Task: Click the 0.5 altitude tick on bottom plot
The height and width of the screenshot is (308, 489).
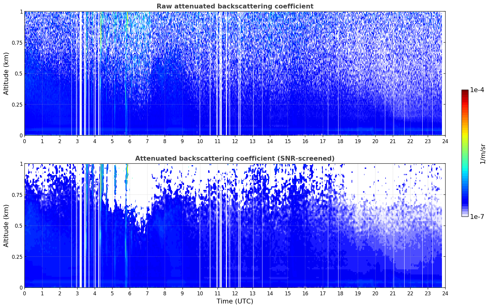Action: coord(19,226)
